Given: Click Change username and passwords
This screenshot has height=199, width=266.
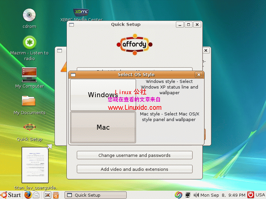Looking at the screenshot, I should click(x=134, y=155).
